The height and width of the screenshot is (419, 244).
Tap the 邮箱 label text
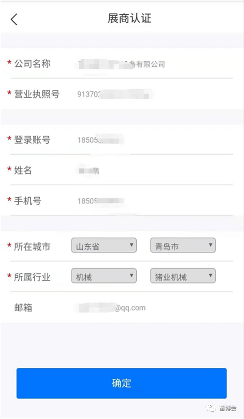pos(23,308)
